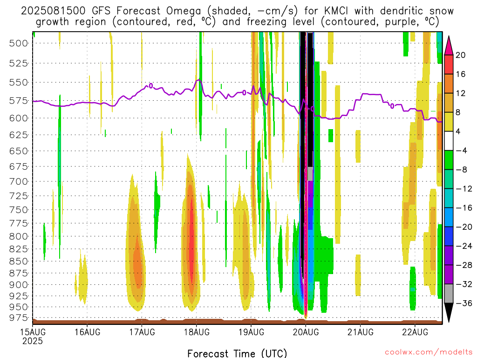
Task: Click the coolwx.com/modelts link text
Action: 429,352
